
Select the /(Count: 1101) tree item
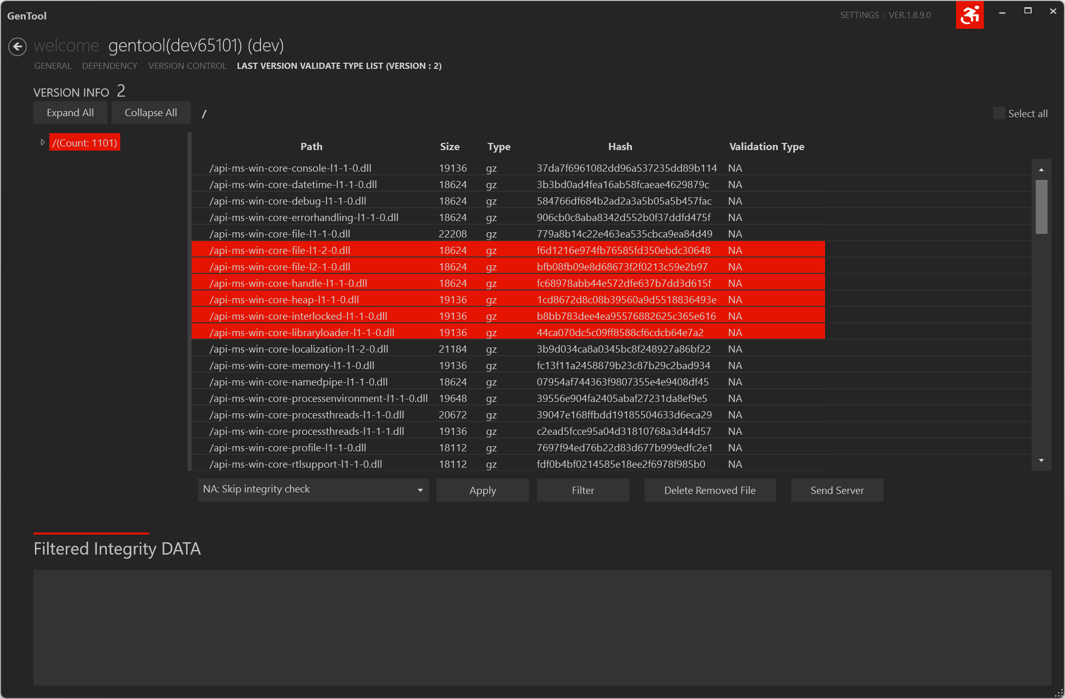point(85,143)
